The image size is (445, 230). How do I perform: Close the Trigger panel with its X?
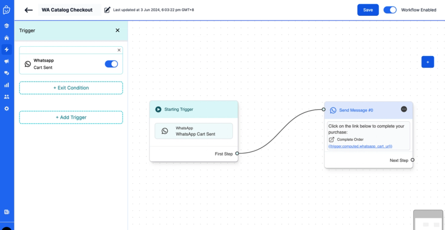click(117, 30)
